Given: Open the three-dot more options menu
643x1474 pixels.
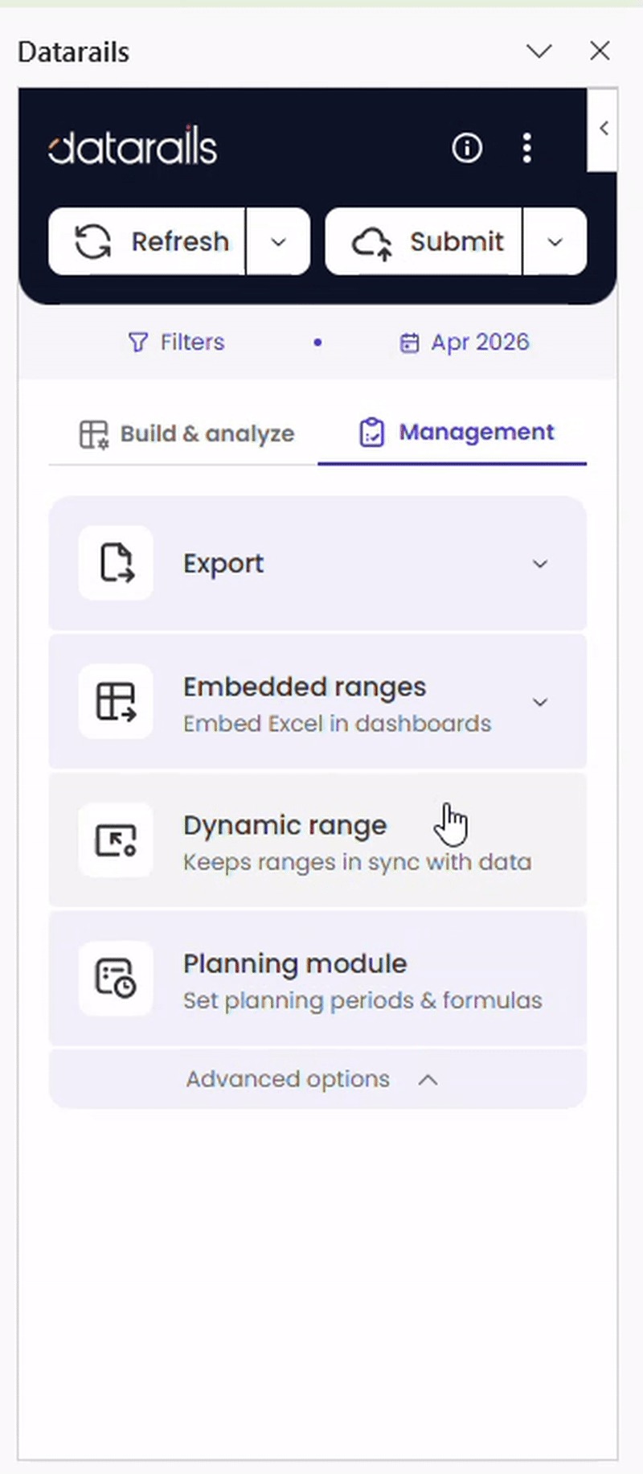Looking at the screenshot, I should pos(526,148).
